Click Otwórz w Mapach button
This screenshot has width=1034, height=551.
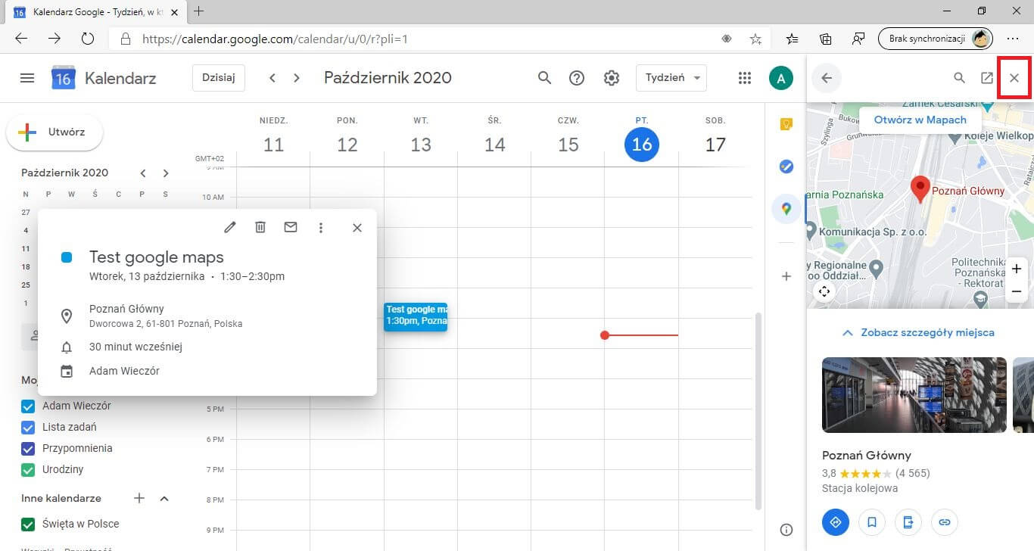coord(920,120)
